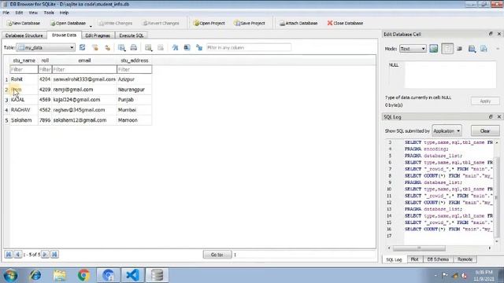The image size is (504, 283).
Task: Click the print table icon
Action: (134, 47)
